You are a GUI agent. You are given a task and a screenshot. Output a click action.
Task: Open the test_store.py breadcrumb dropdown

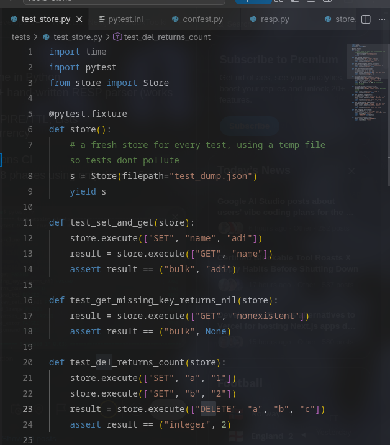pyautogui.click(x=78, y=37)
